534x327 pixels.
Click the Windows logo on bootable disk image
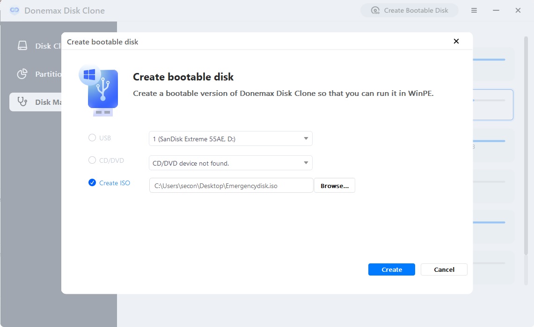point(89,74)
